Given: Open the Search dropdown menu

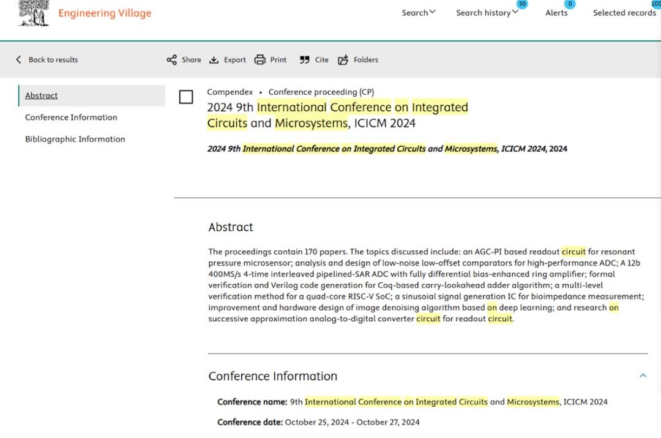Looking at the screenshot, I should tap(419, 13).
